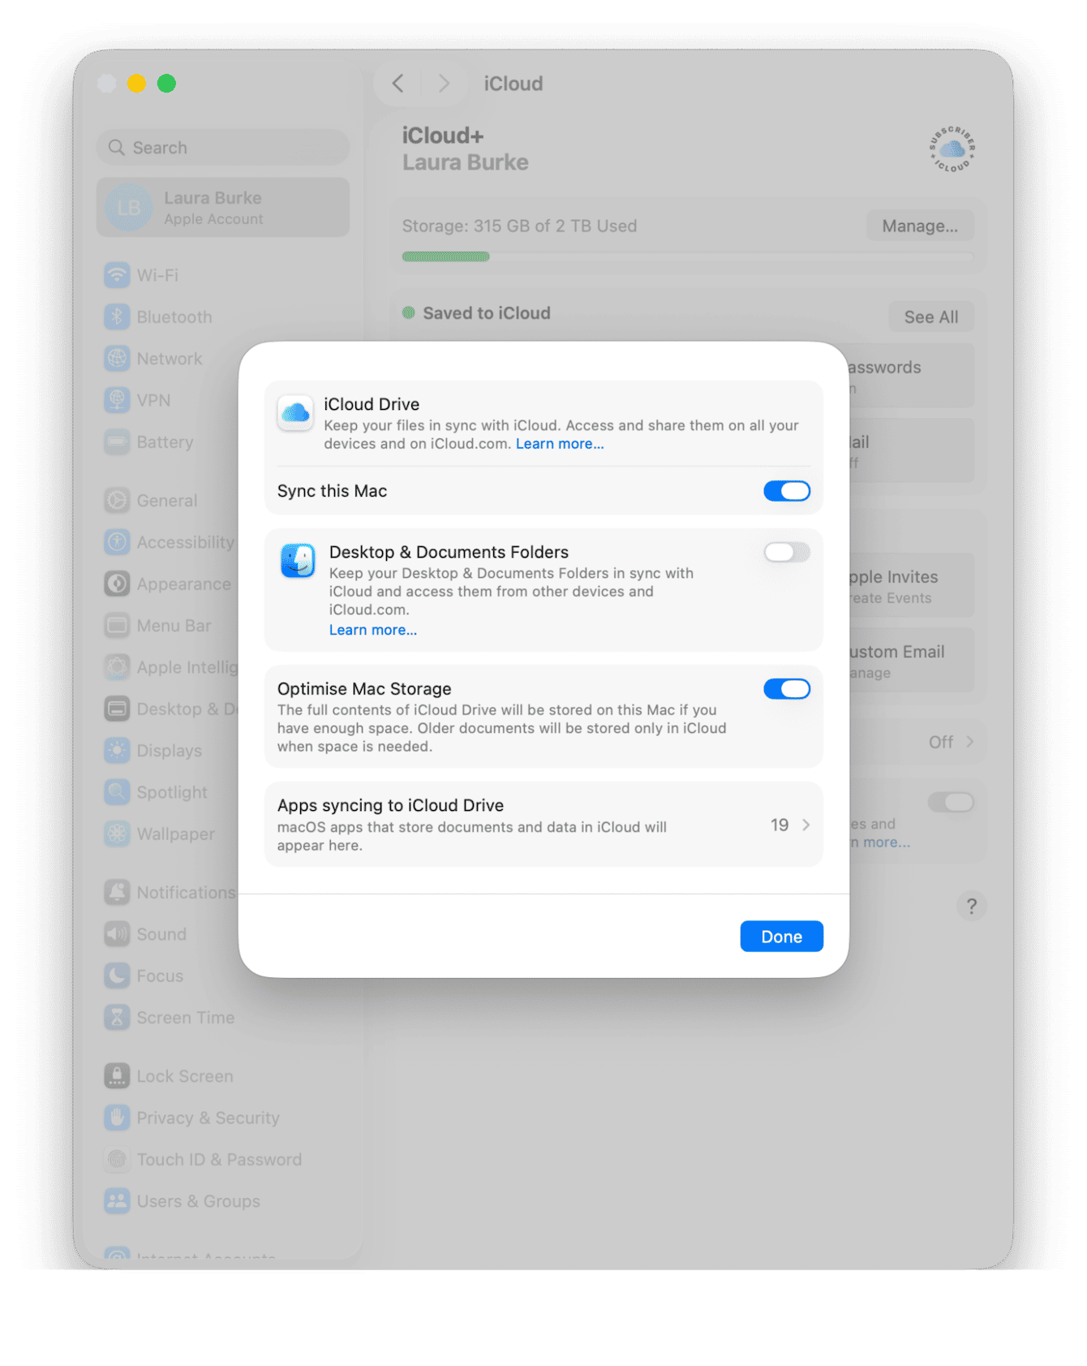1087x1366 pixels.
Task: Click the Touch ID fingerprint icon
Action: coord(117,1160)
